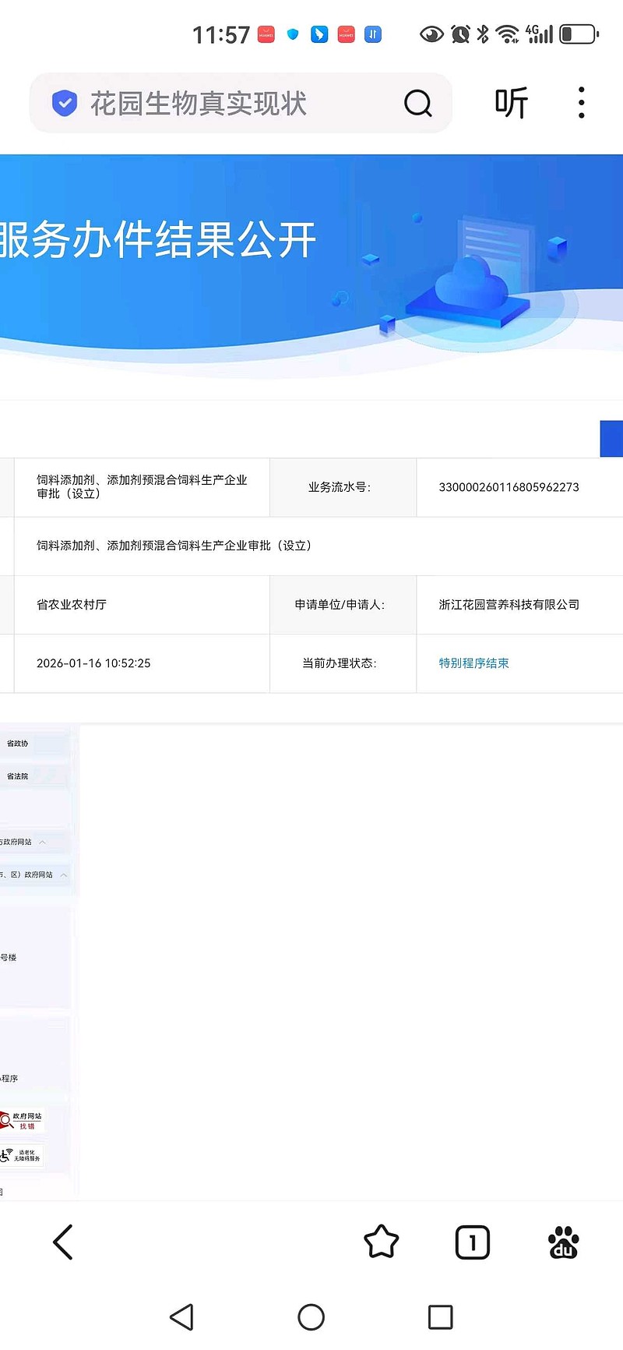Tap the Android home circle button

pyautogui.click(x=311, y=1317)
